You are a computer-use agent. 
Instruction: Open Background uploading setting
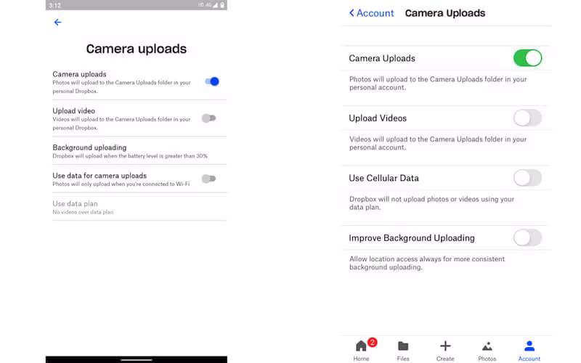[139, 151]
